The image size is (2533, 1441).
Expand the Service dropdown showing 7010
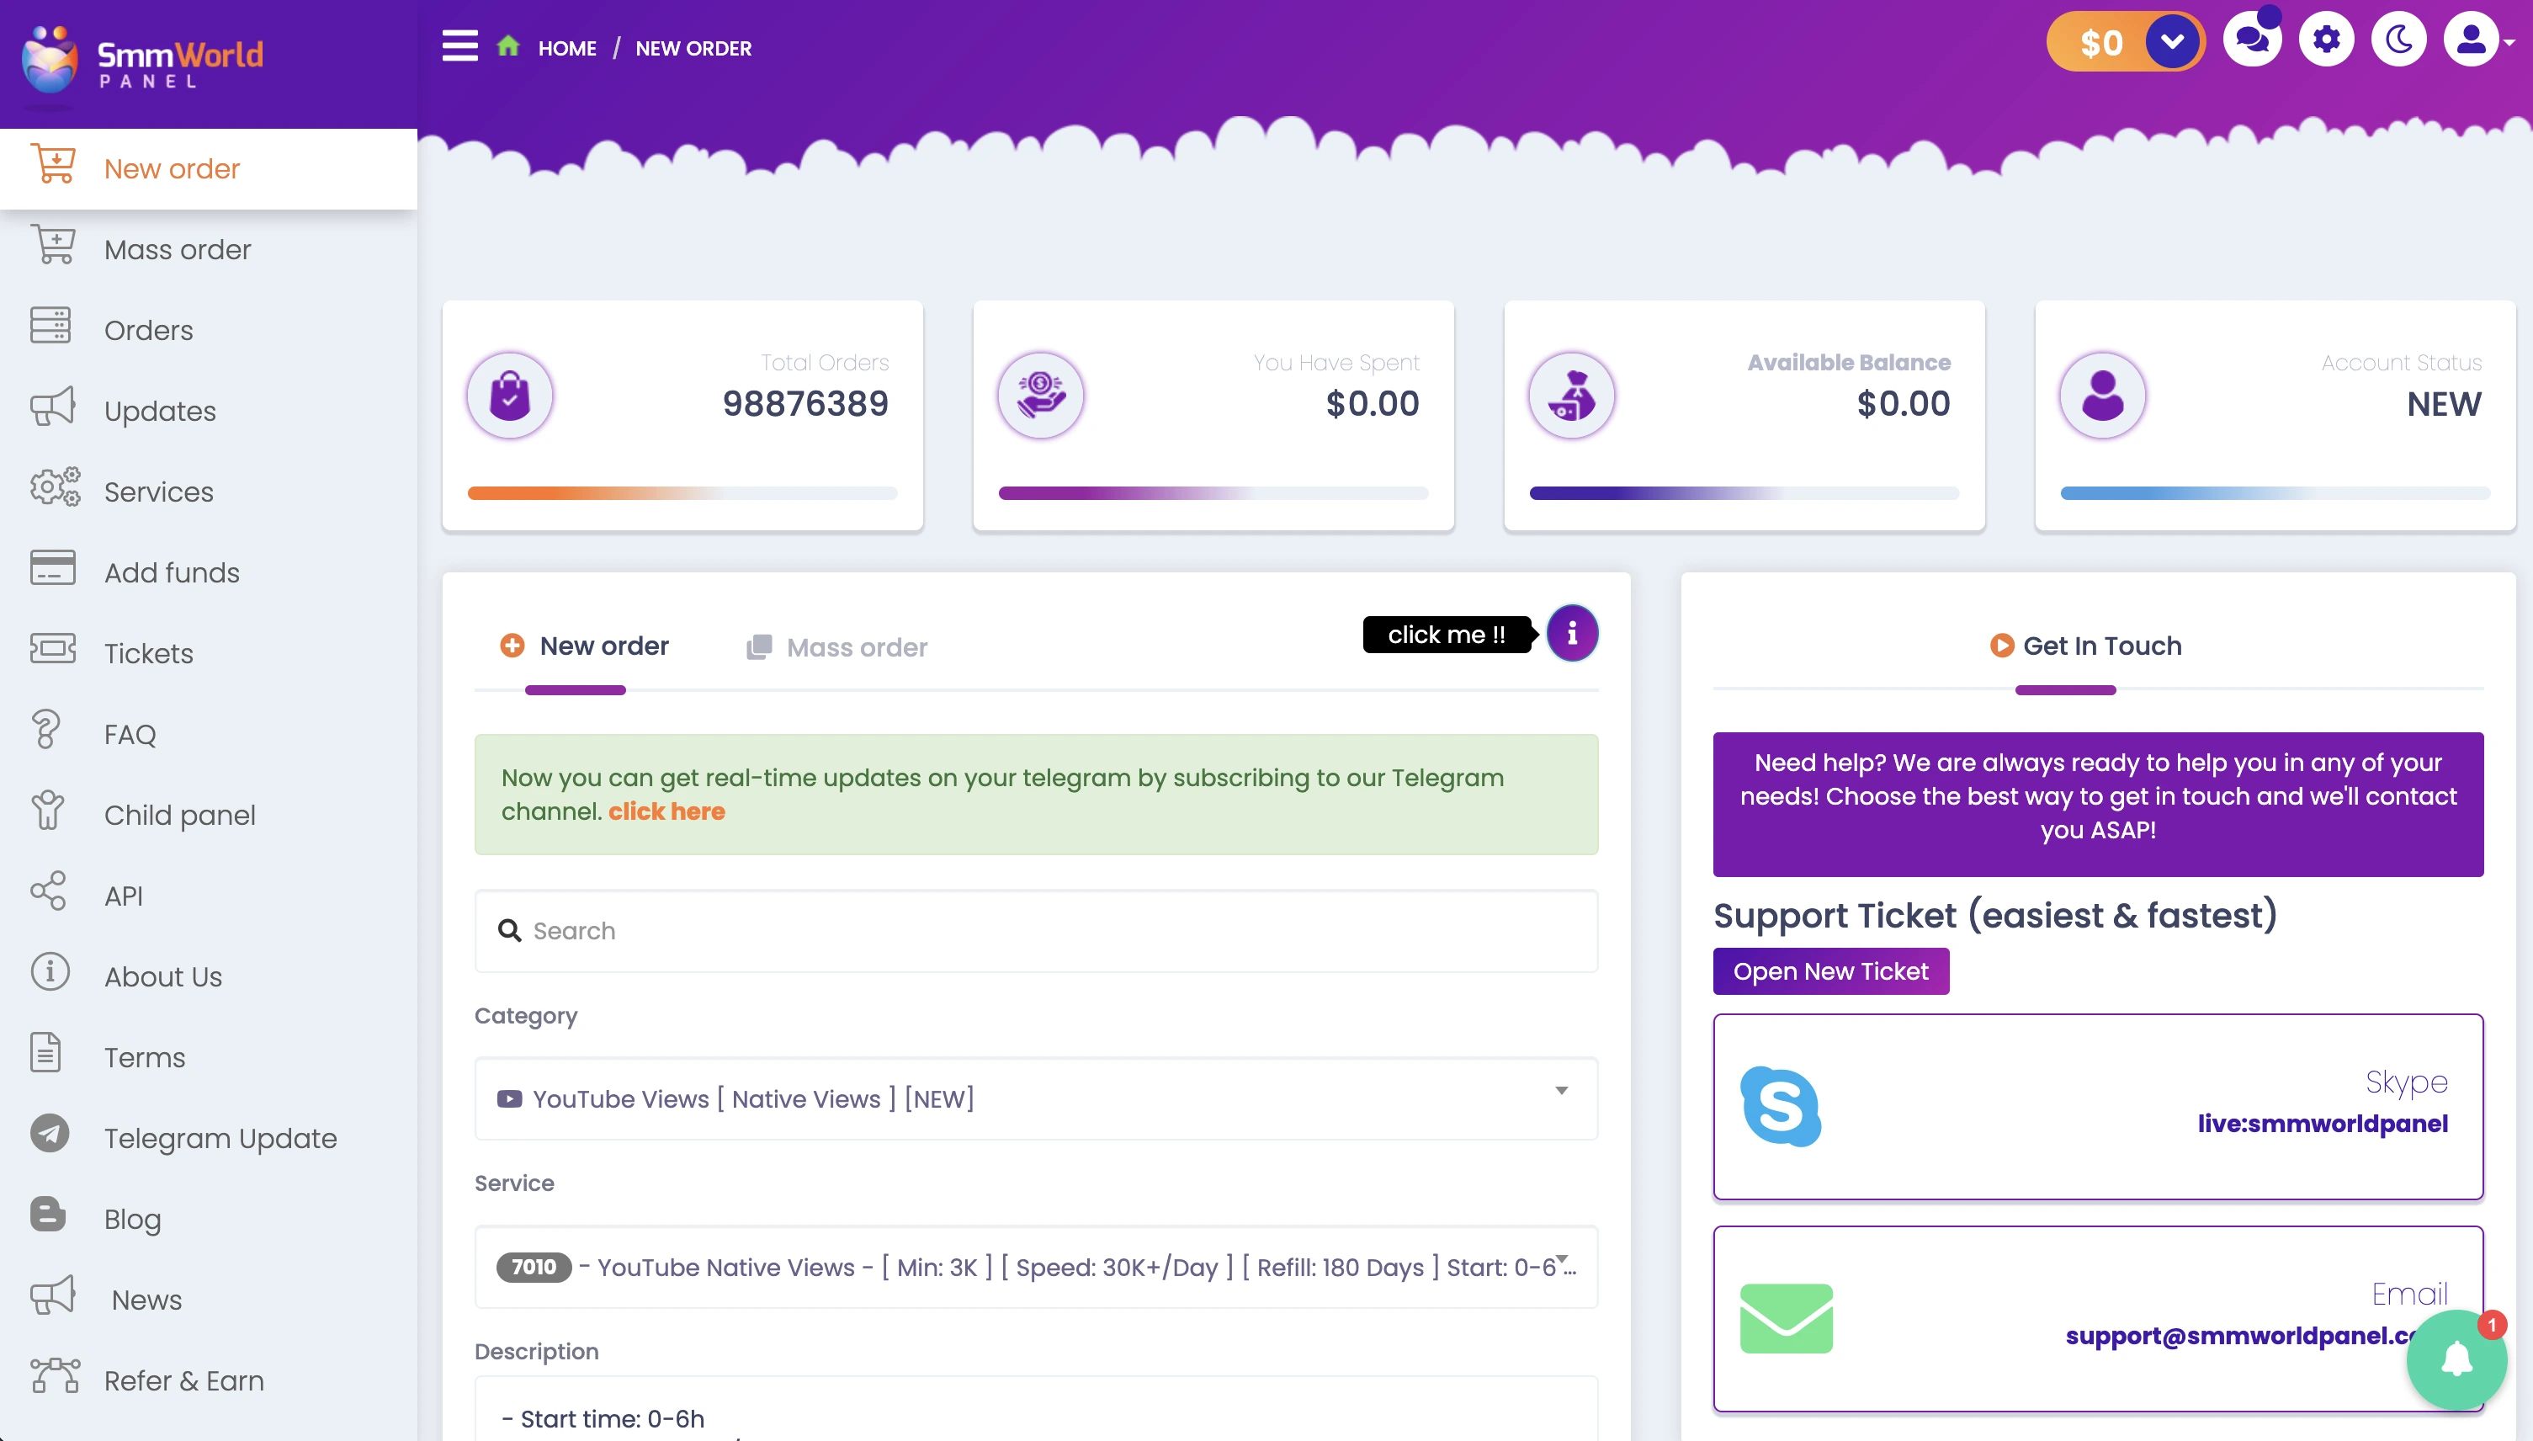[1035, 1267]
